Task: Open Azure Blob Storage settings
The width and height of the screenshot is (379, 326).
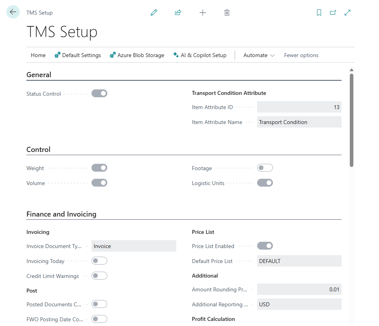Action: tap(137, 55)
